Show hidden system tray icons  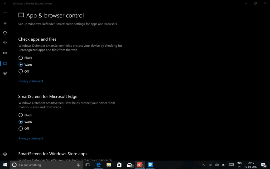[203, 165]
